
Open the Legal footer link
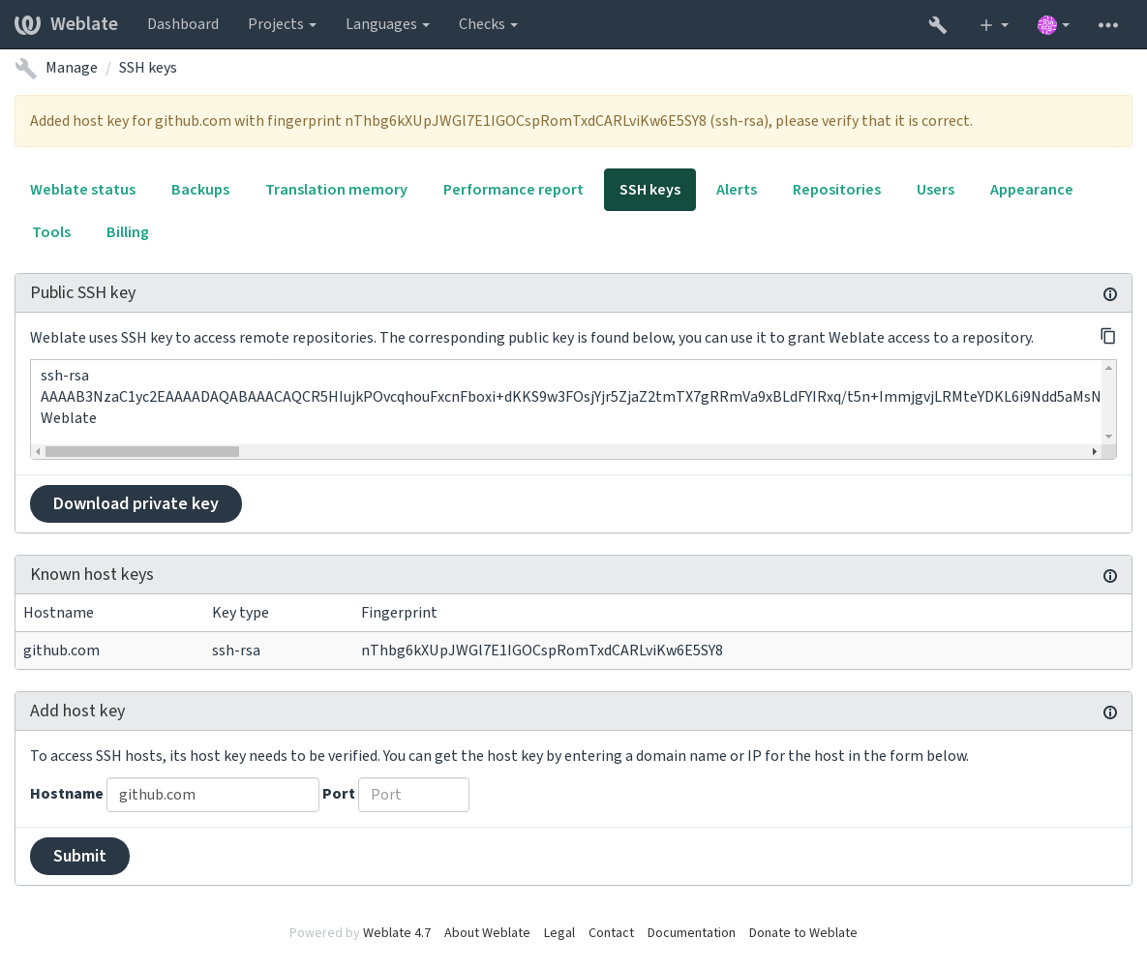click(x=558, y=932)
